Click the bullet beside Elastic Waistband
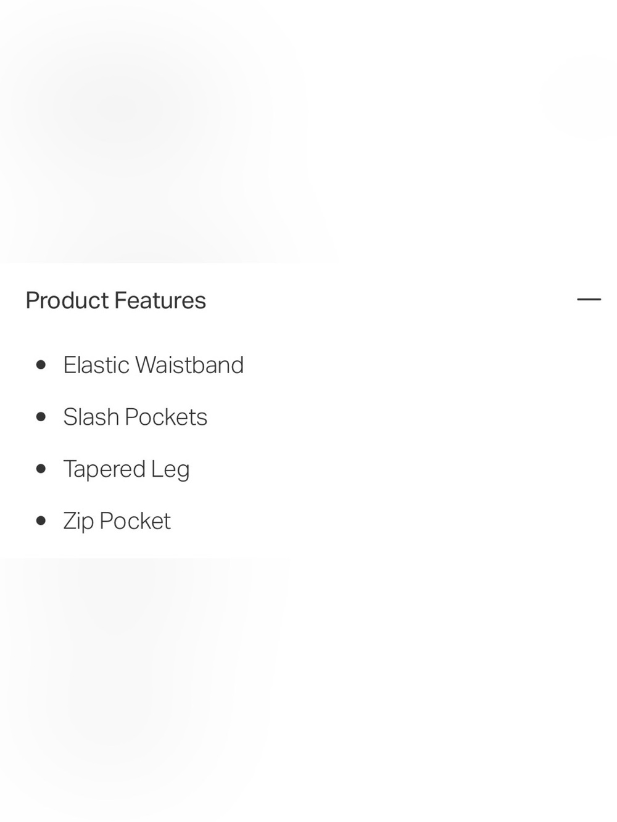This screenshot has height=822, width=617. point(41,365)
